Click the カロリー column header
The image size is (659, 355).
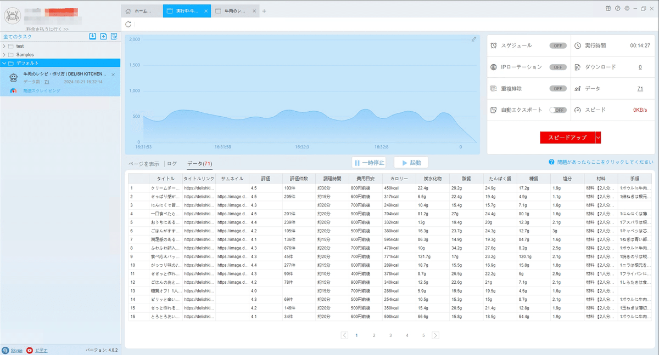pyautogui.click(x=398, y=179)
